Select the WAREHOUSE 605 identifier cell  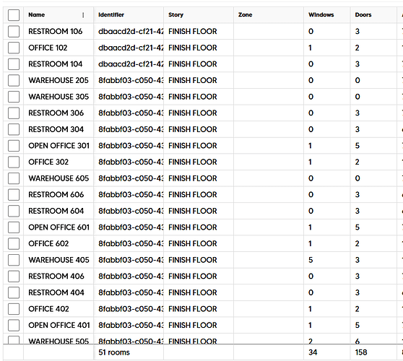click(x=129, y=178)
